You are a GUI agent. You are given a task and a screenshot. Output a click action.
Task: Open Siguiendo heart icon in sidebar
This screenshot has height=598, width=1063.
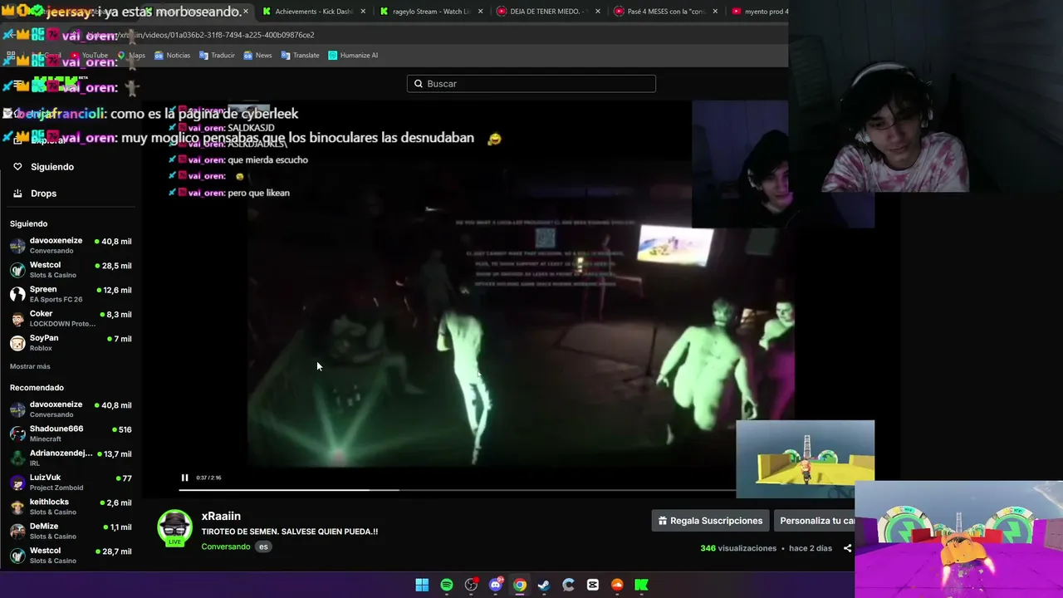coord(17,167)
